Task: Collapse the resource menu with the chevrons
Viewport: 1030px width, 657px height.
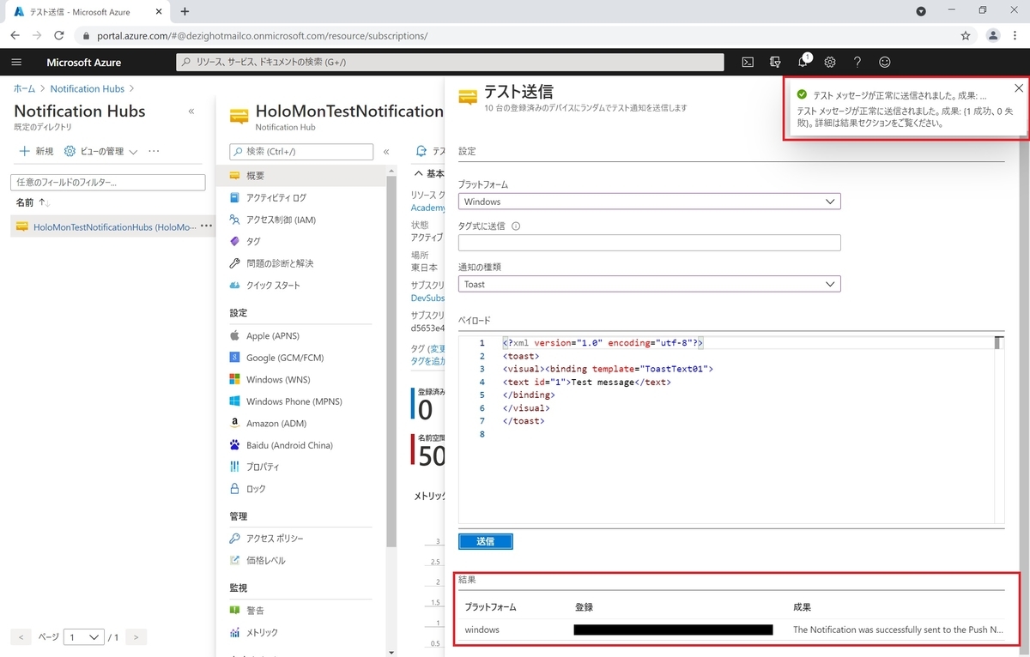Action: point(386,152)
